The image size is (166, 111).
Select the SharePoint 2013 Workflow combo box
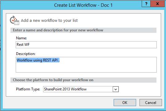(x=81, y=89)
